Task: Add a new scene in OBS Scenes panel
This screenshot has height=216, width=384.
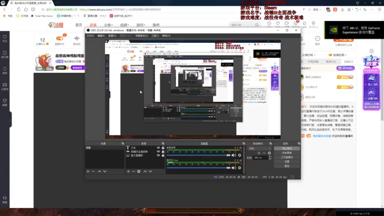Action: point(88,171)
